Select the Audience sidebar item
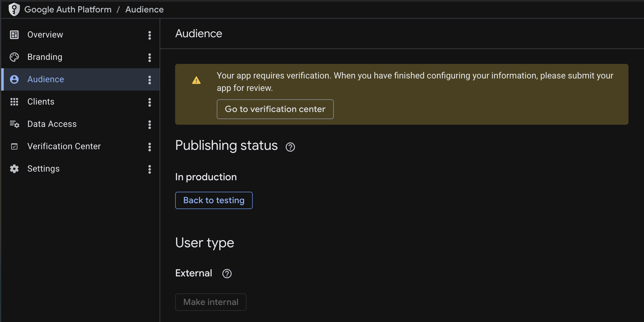Image resolution: width=644 pixels, height=322 pixels. coord(80,79)
